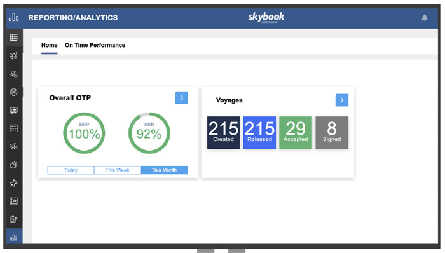Select the radar target sidebar icon

pyautogui.click(x=13, y=92)
